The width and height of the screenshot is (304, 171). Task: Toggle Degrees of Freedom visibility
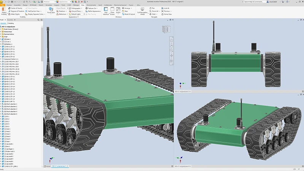tap(17, 11)
